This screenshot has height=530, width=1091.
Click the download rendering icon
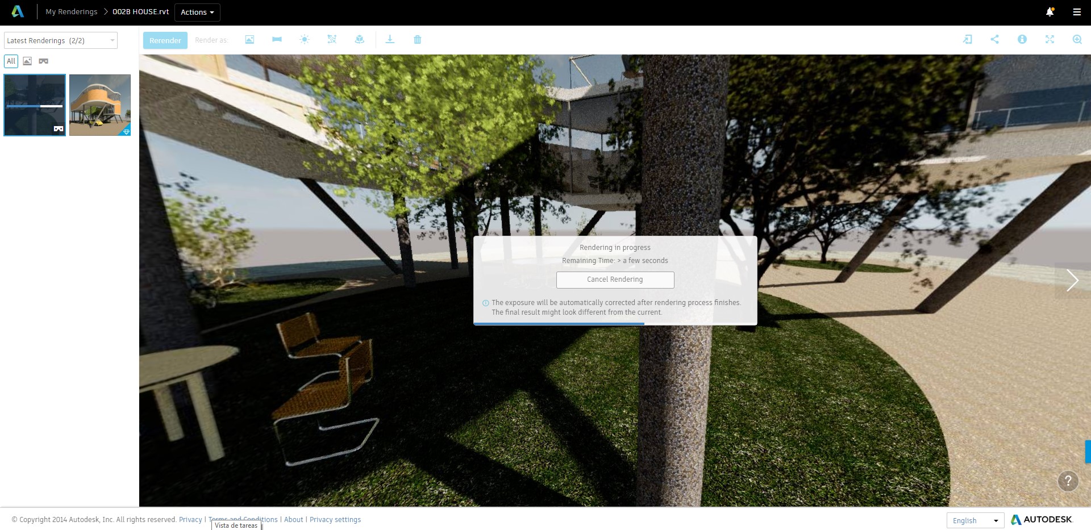(x=390, y=40)
